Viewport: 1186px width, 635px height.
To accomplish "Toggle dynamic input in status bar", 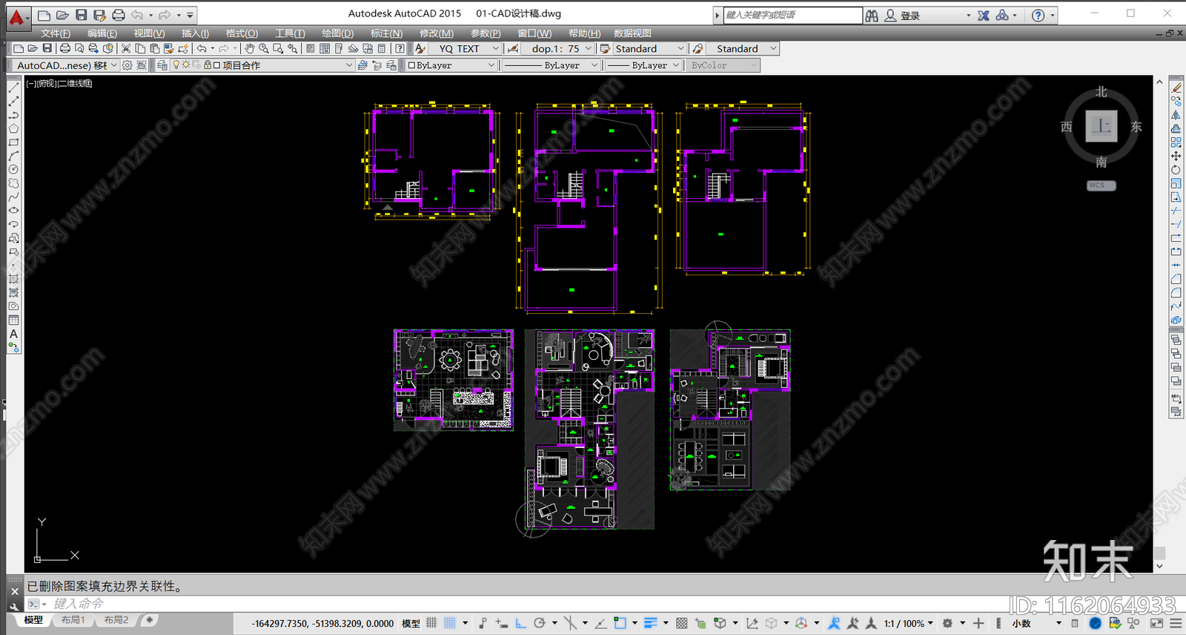I will pos(502,623).
